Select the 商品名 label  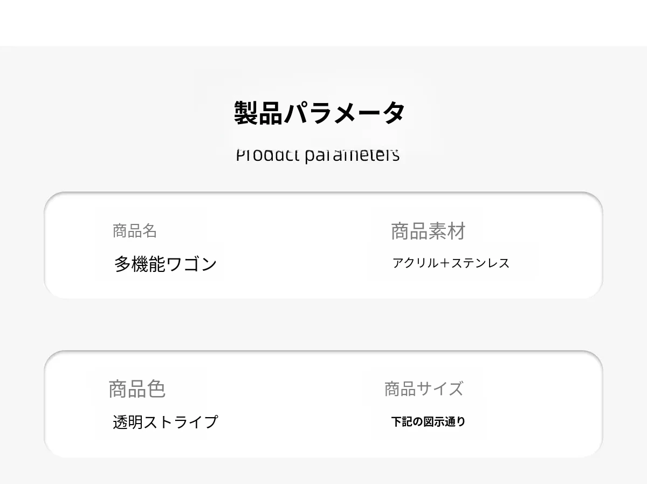(135, 231)
